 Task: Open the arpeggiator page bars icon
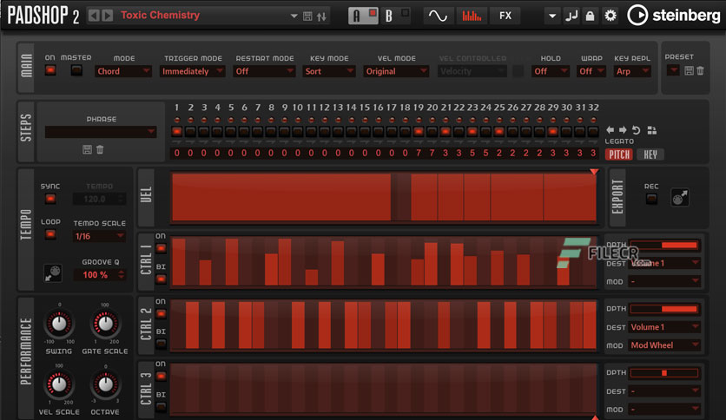point(472,16)
